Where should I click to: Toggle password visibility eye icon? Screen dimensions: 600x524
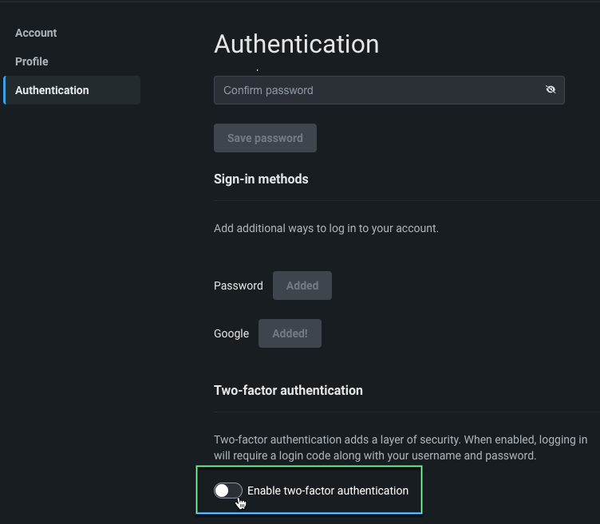click(x=551, y=90)
